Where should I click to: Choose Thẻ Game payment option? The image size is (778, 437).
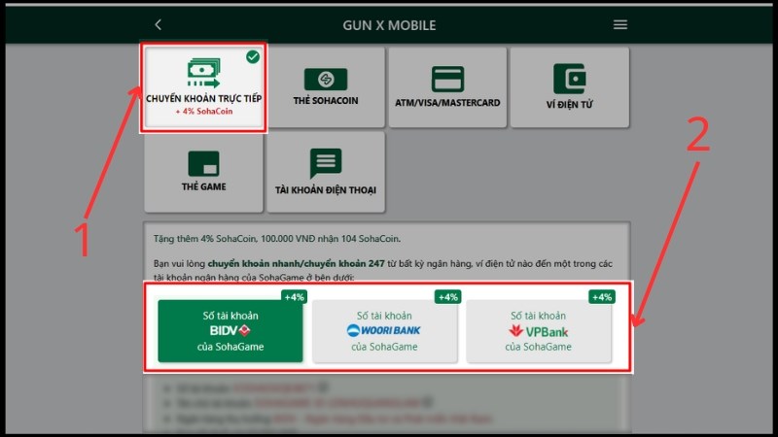pyautogui.click(x=203, y=173)
